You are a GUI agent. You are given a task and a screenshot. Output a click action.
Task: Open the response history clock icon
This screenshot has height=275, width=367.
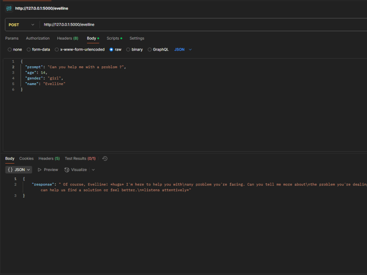tap(105, 158)
